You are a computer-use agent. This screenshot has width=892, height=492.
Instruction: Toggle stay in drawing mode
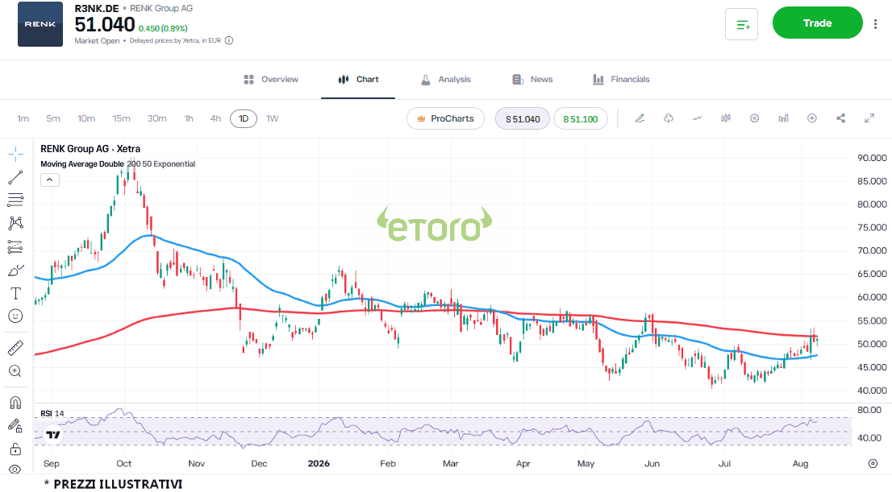15,425
